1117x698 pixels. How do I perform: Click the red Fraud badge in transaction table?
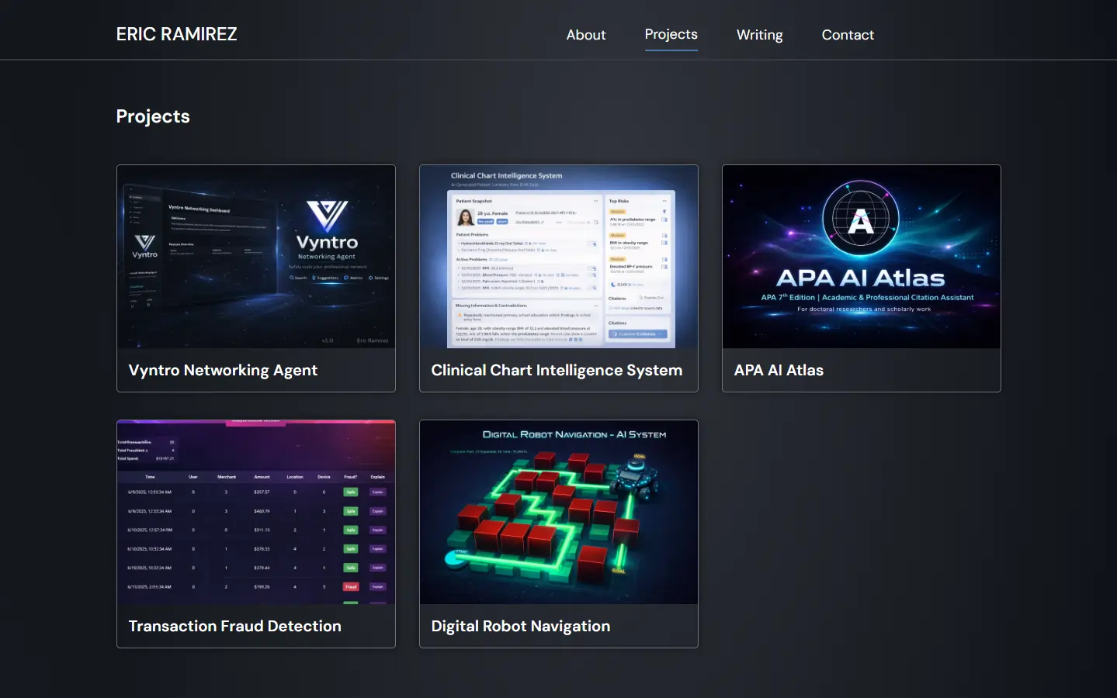pos(351,587)
